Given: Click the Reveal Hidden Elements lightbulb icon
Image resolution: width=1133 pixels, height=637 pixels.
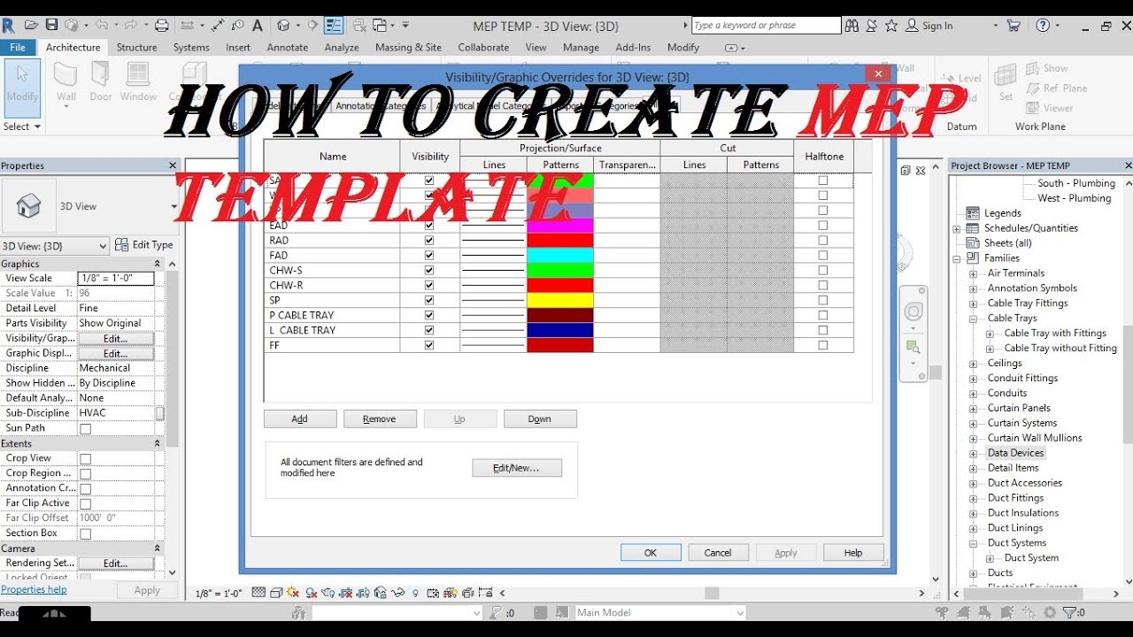Looking at the screenshot, I should click(x=414, y=593).
